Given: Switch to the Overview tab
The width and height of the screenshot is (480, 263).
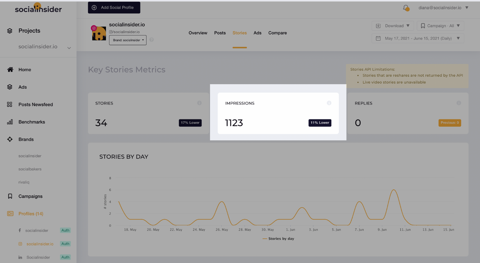Looking at the screenshot, I should [x=198, y=33].
